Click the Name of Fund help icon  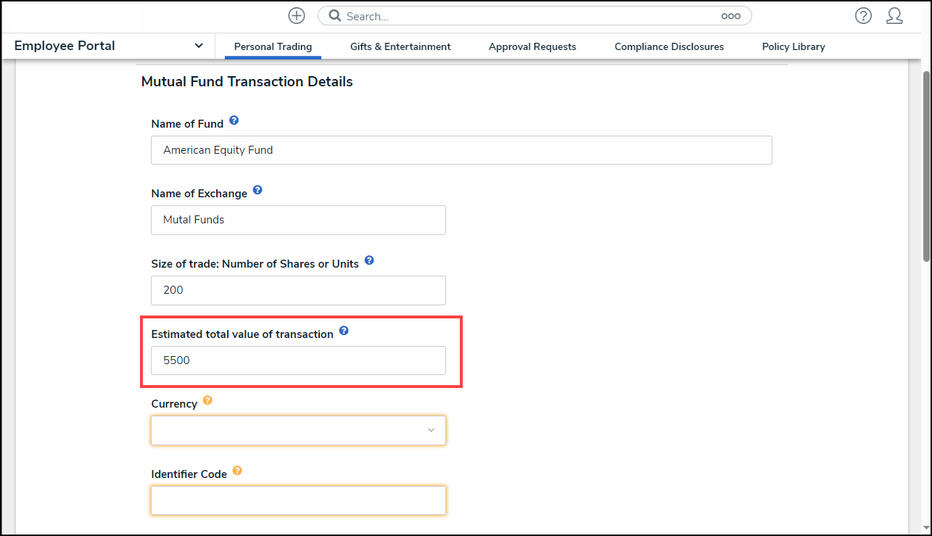coord(234,120)
